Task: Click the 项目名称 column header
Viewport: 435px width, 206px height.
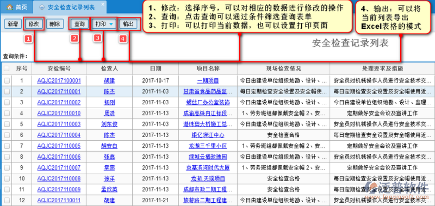Action: pos(208,68)
